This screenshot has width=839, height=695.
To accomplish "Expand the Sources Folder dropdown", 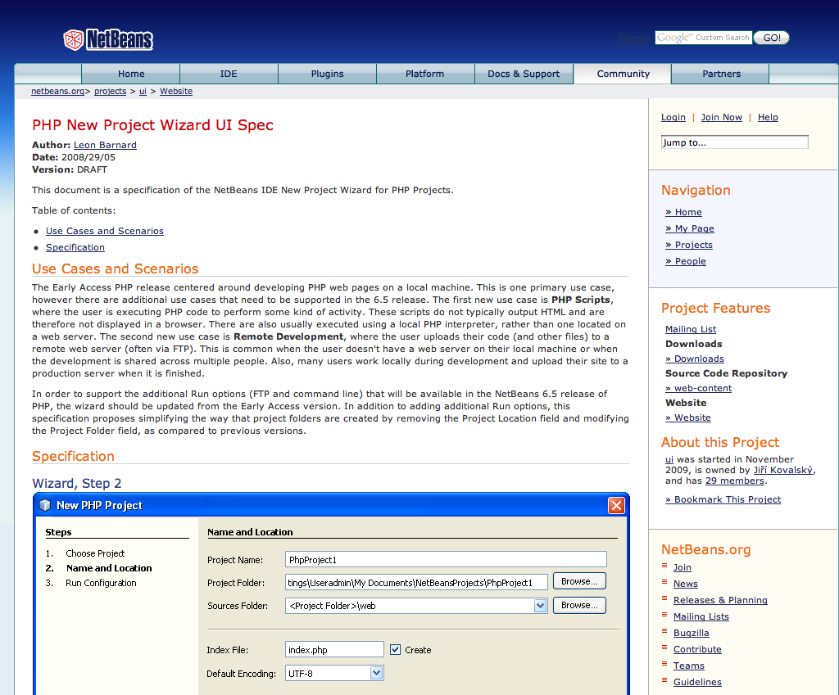I will pyautogui.click(x=541, y=606).
